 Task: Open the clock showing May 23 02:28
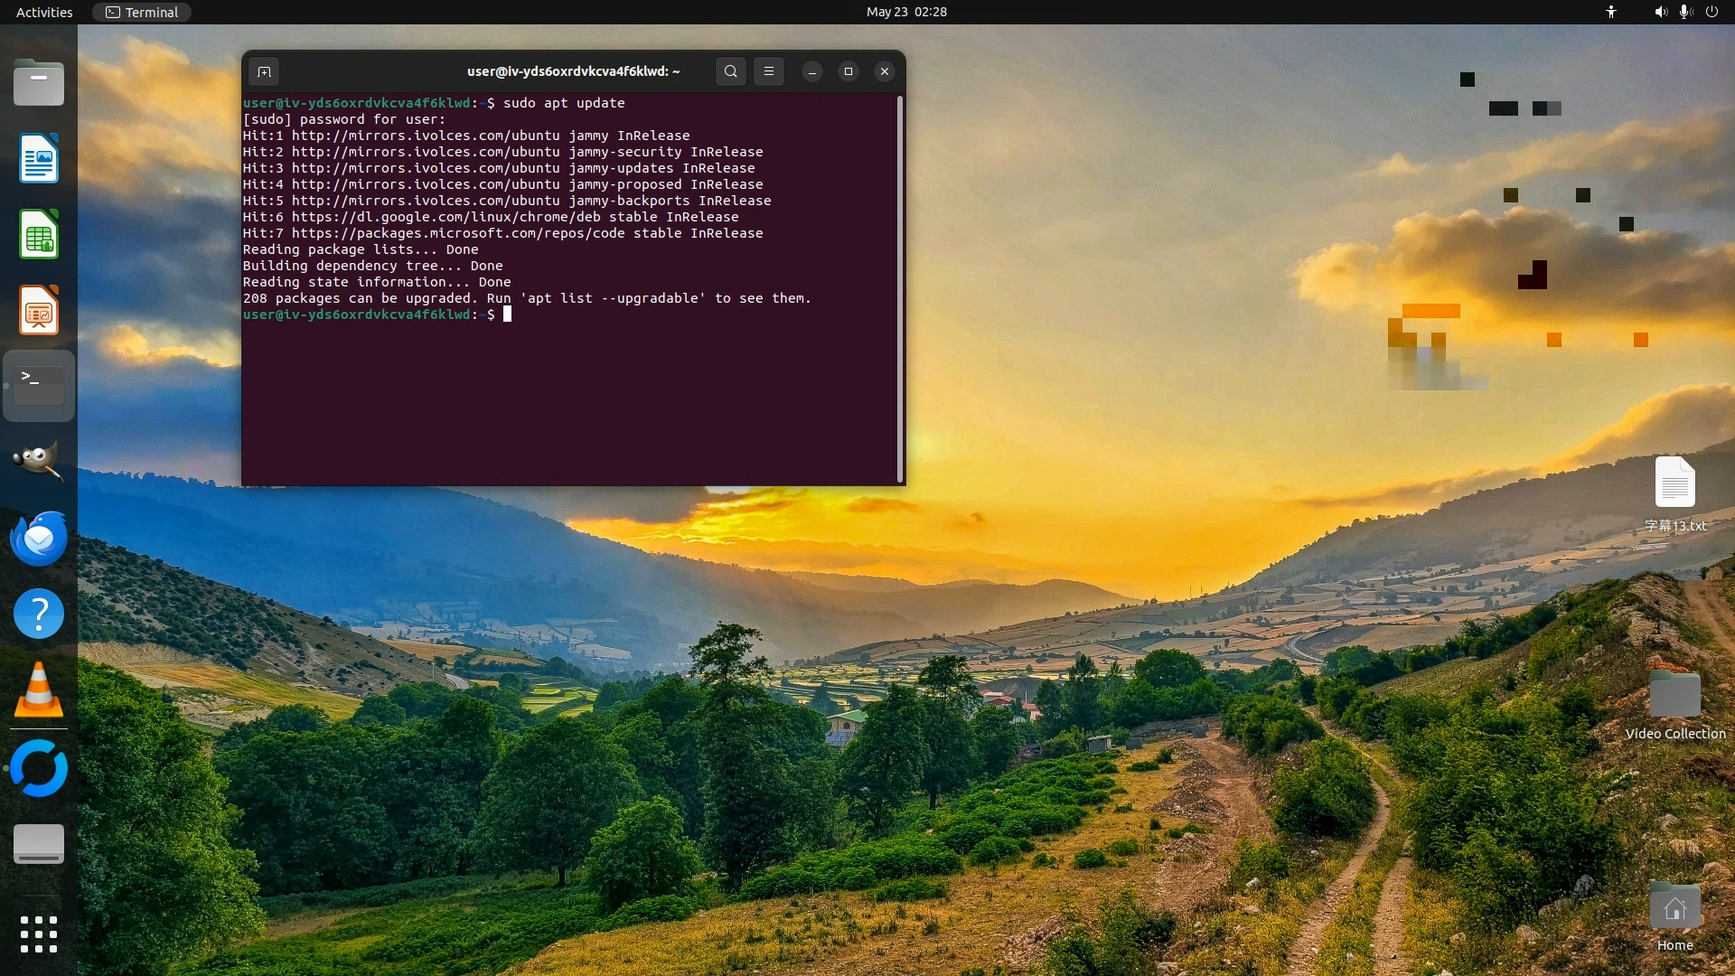tap(906, 12)
